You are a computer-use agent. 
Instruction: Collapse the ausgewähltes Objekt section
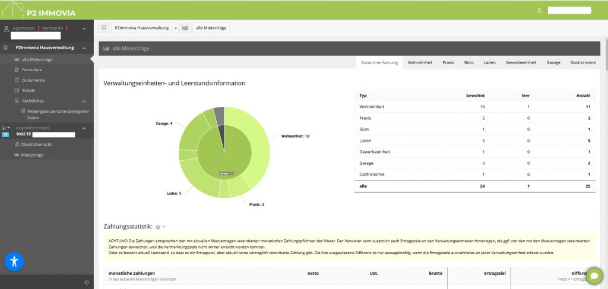pos(84,128)
